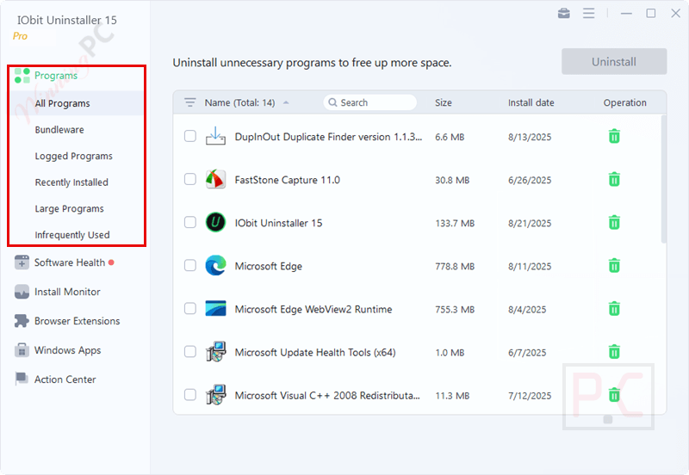Open the list filter icon beside Name

click(x=189, y=102)
